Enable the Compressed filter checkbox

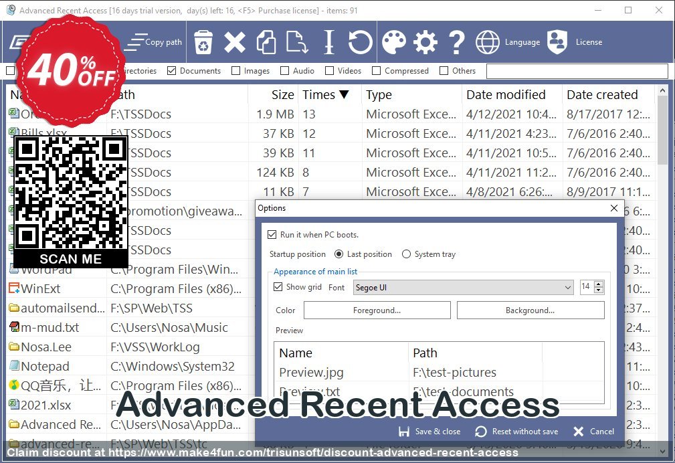[x=376, y=71]
